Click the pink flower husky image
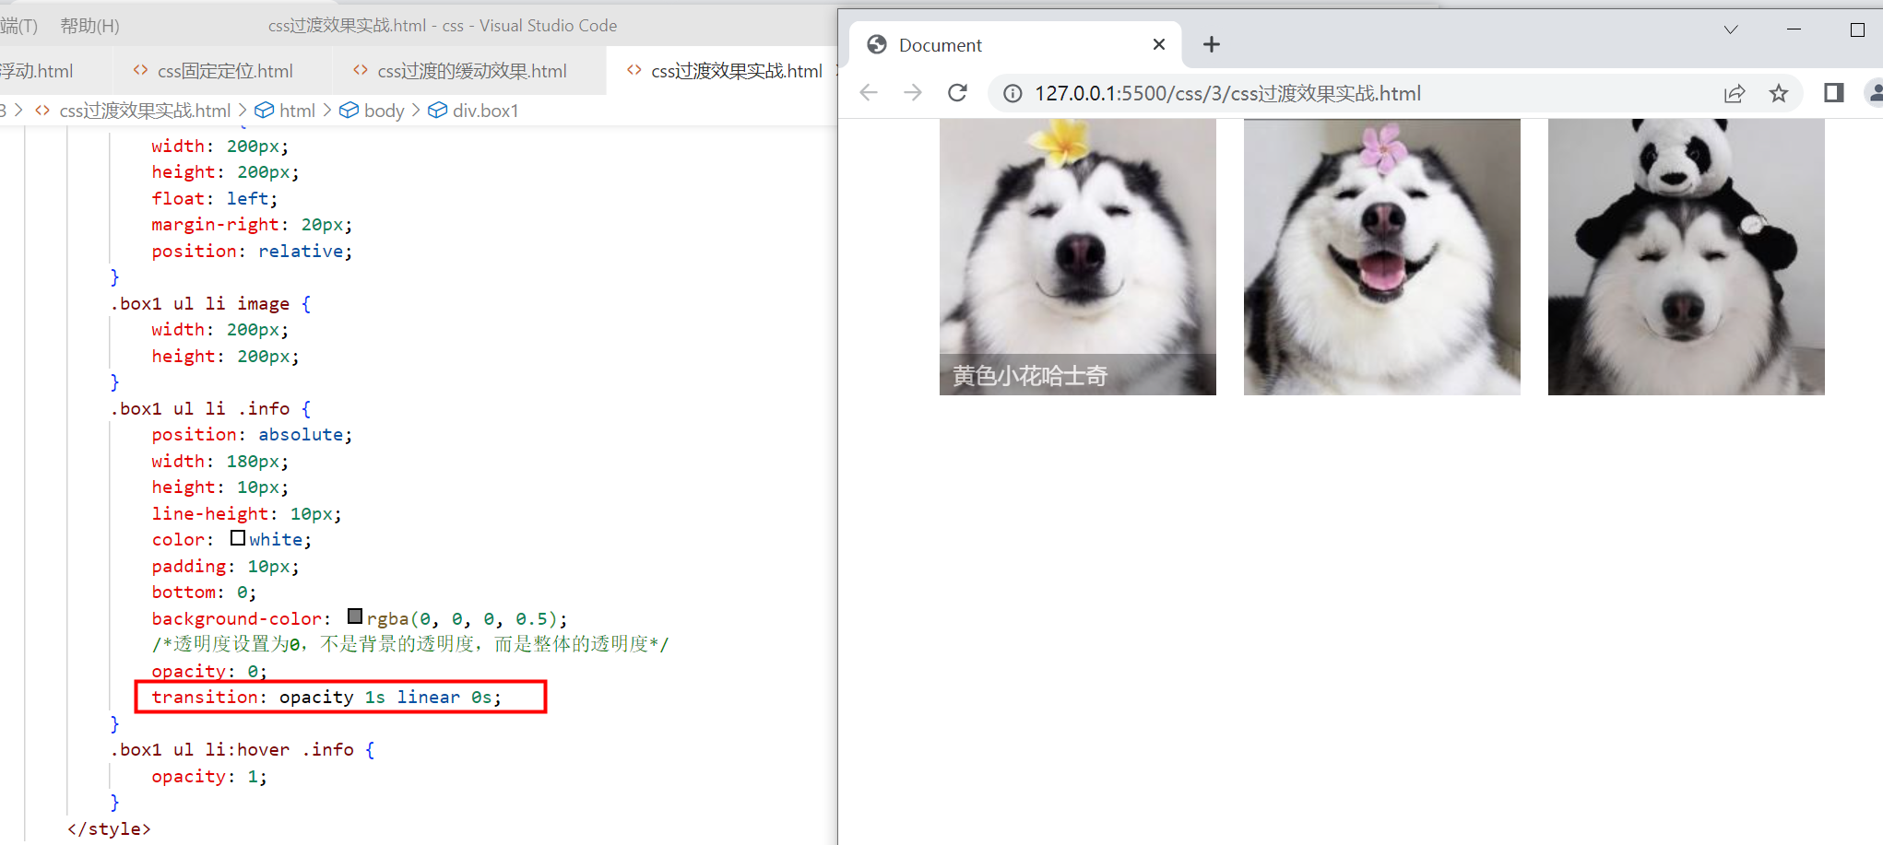This screenshot has width=1883, height=845. (x=1381, y=256)
